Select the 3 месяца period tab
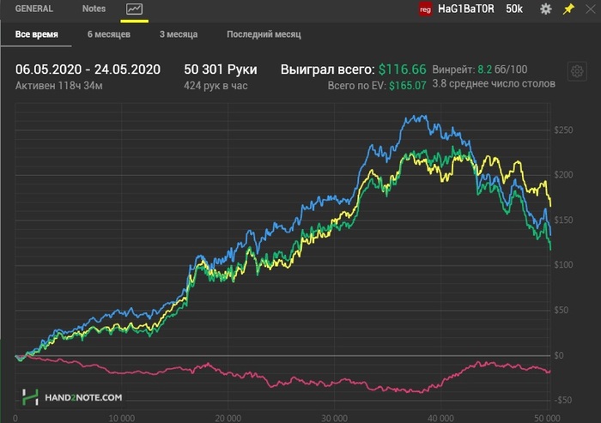601x423 pixels. [x=179, y=34]
